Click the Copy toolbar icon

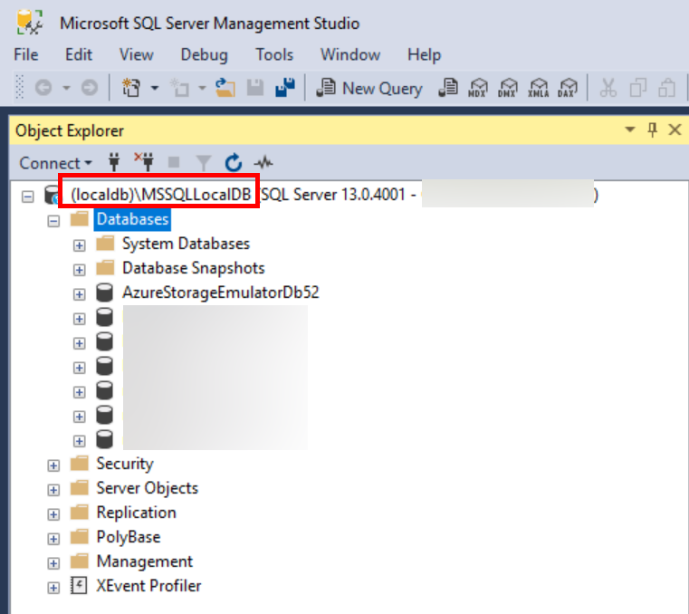click(637, 88)
